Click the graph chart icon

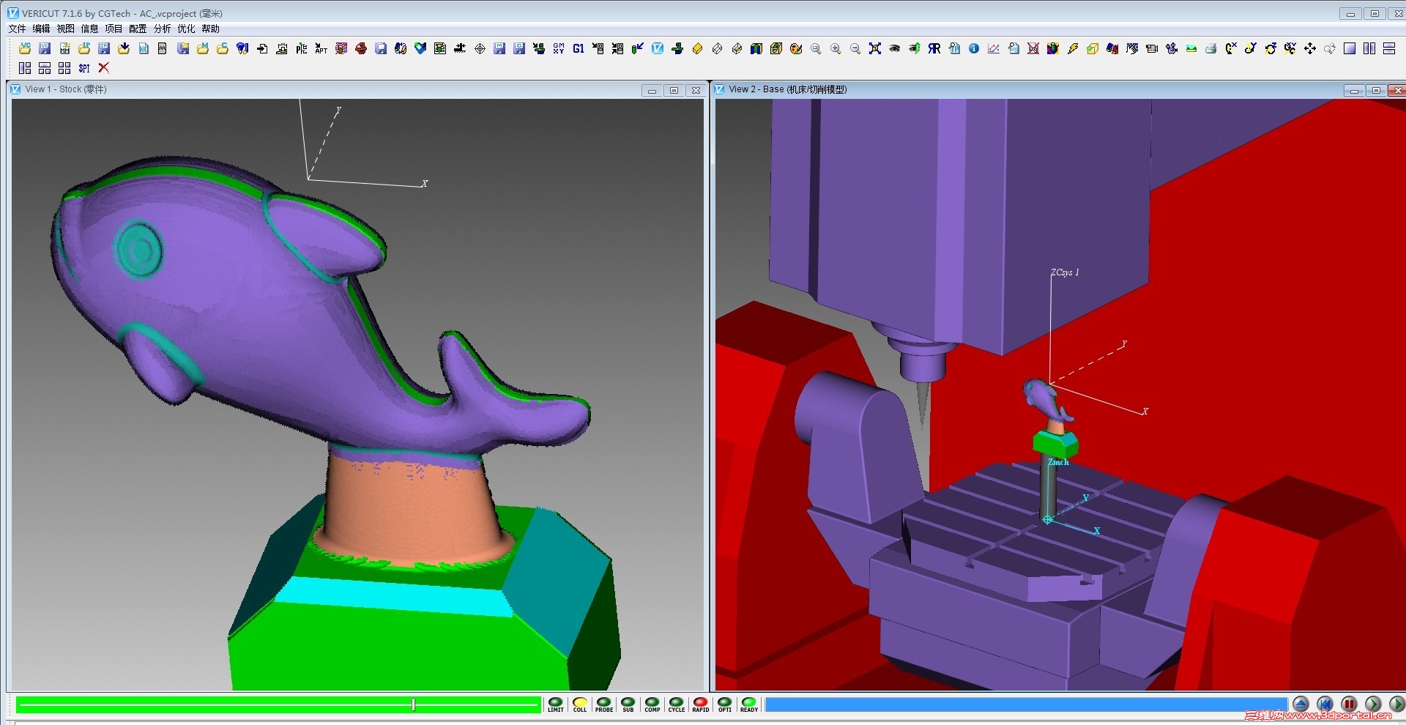click(994, 48)
